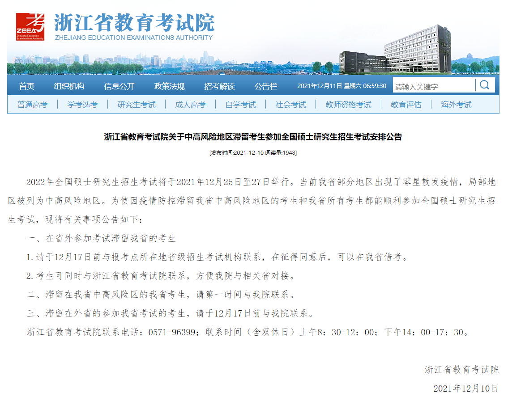The image size is (512, 405).
Task: Go to the 教育评估 section
Action: pos(406,105)
